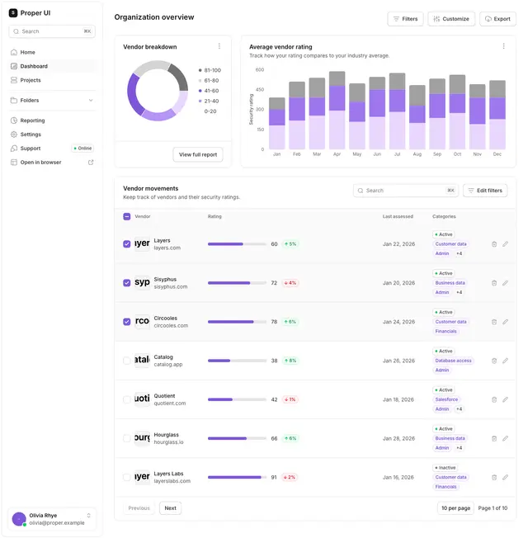Check the Hourglass vendor checkbox
Image resolution: width=528 pixels, height=538 pixels.
[126, 438]
